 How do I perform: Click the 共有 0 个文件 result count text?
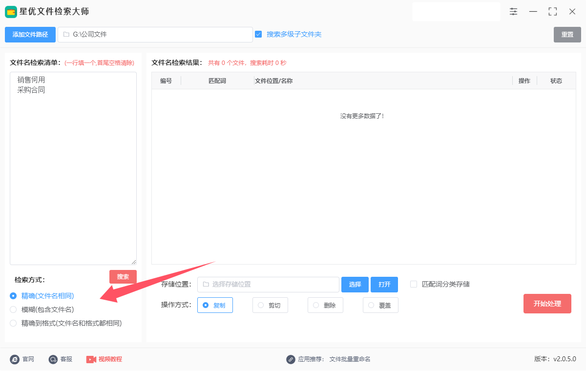pyautogui.click(x=228, y=63)
